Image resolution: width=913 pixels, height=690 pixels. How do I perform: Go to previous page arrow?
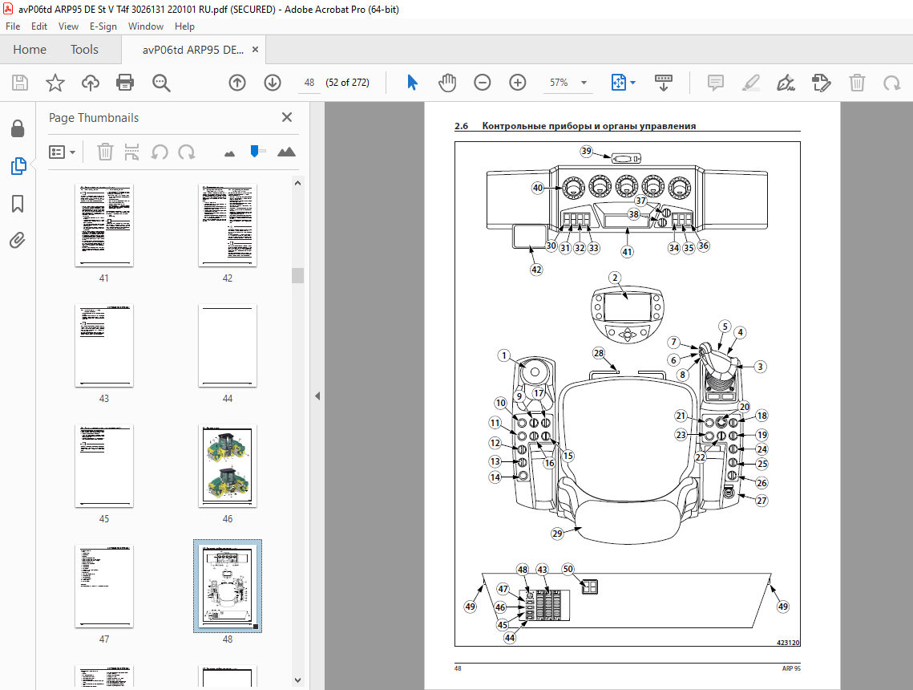tap(237, 83)
